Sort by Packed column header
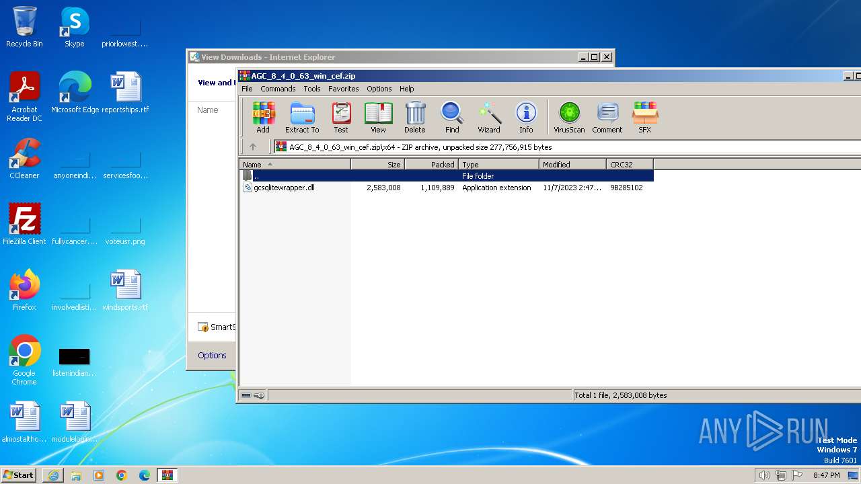Screen dimensions: 861x484 [432, 164]
